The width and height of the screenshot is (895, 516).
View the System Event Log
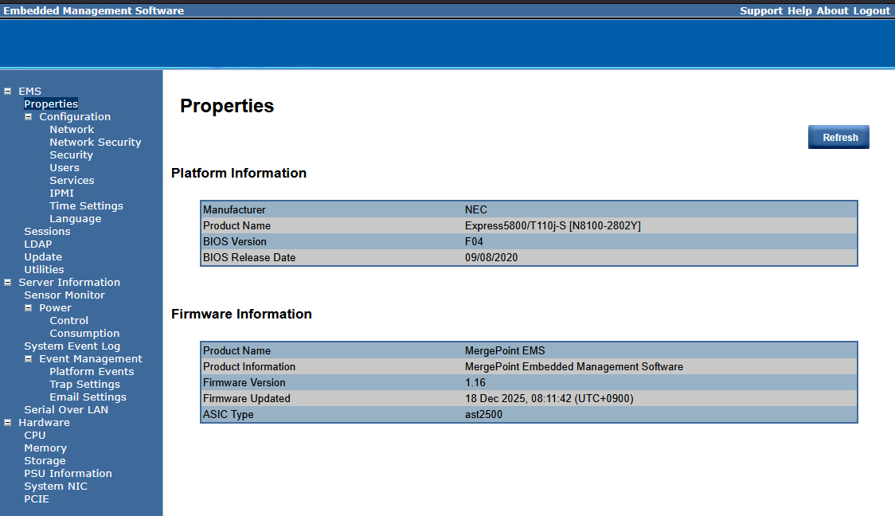[72, 346]
